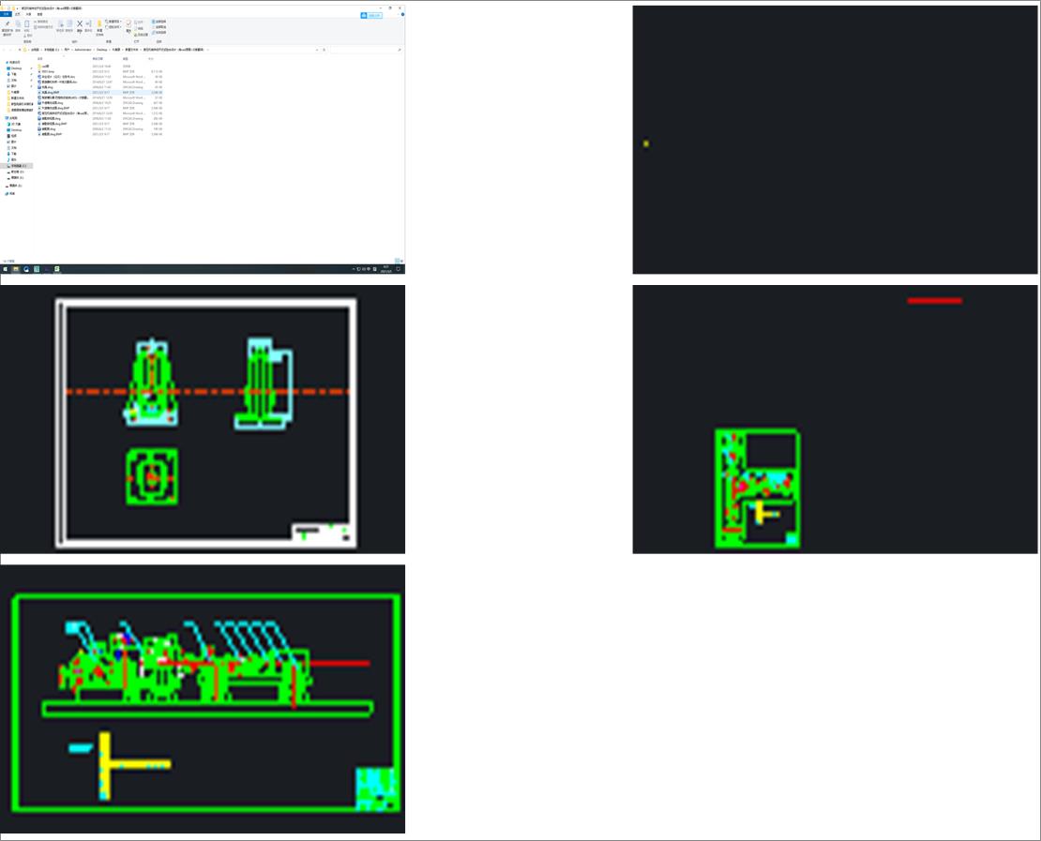
Task: Open the File Explorer screenshot thumbnail
Action: [x=203, y=140]
